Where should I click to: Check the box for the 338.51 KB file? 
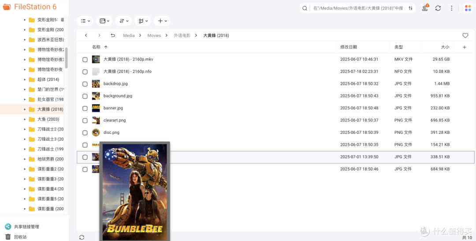tap(85, 157)
